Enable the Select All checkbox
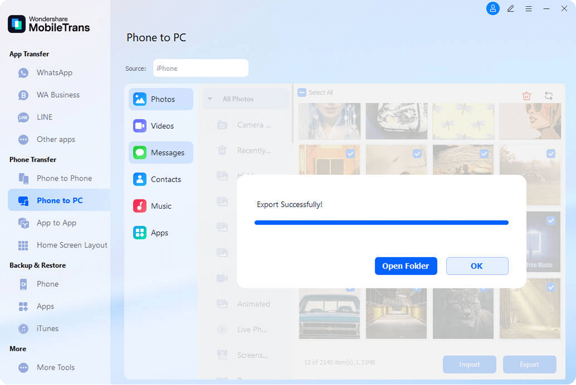Screen dimensions: 576x385 [x=301, y=92]
